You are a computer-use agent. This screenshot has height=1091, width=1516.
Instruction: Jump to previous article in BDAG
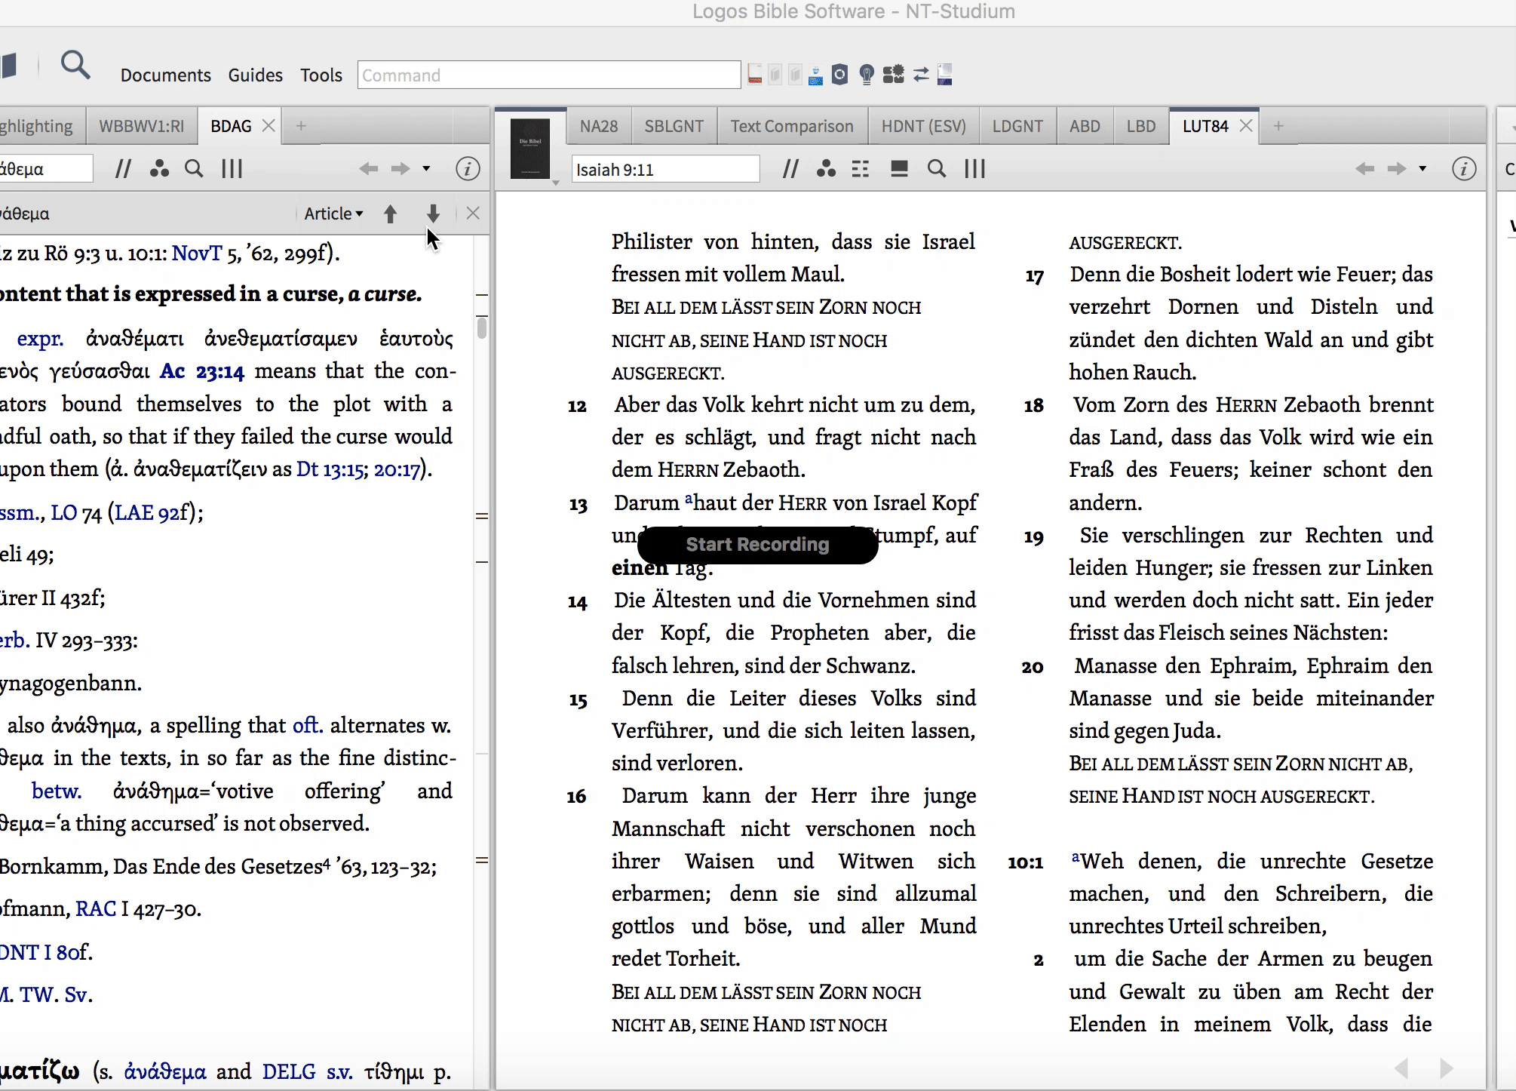click(390, 214)
